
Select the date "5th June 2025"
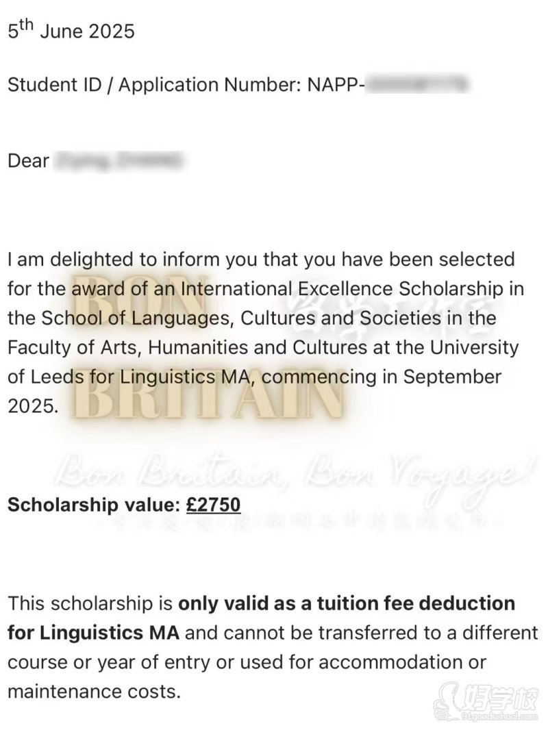click(x=71, y=32)
